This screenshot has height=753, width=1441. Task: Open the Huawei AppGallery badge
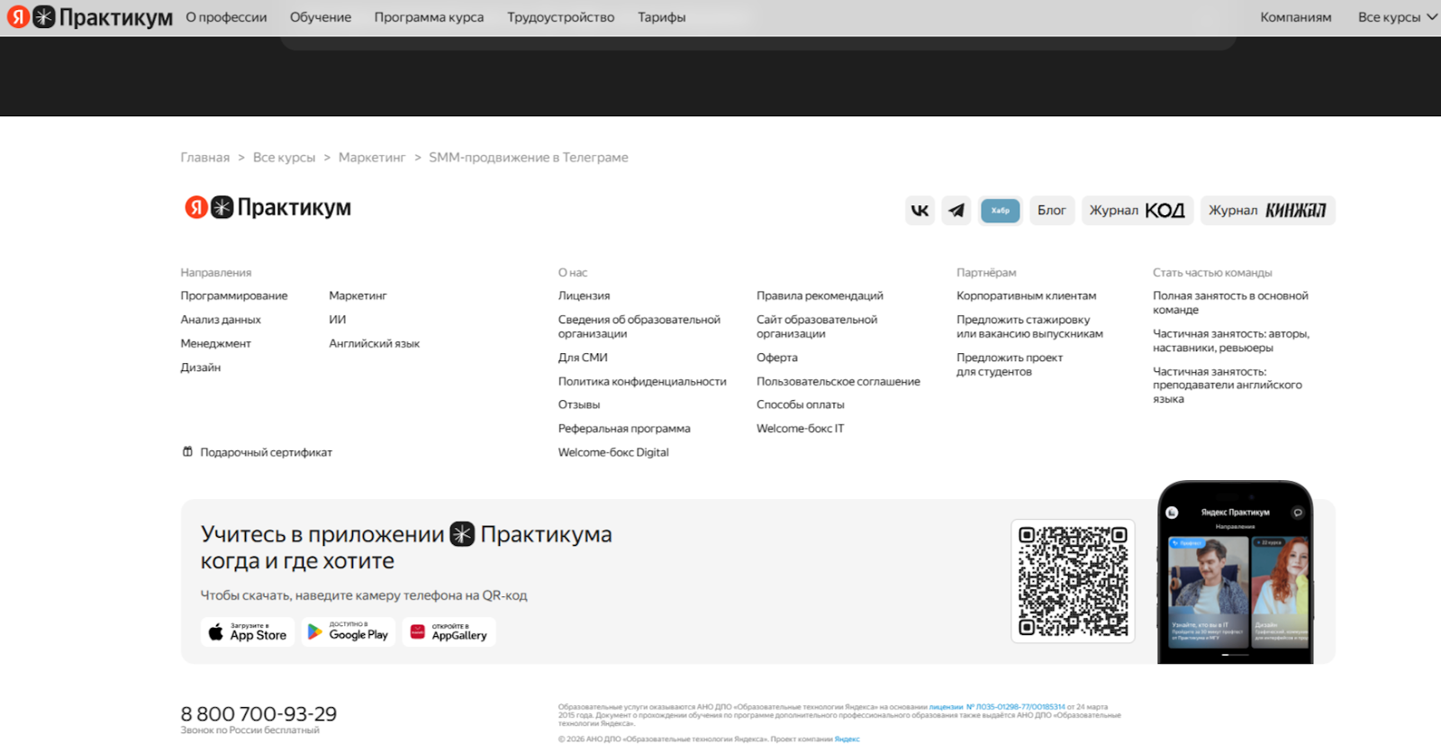[449, 632]
